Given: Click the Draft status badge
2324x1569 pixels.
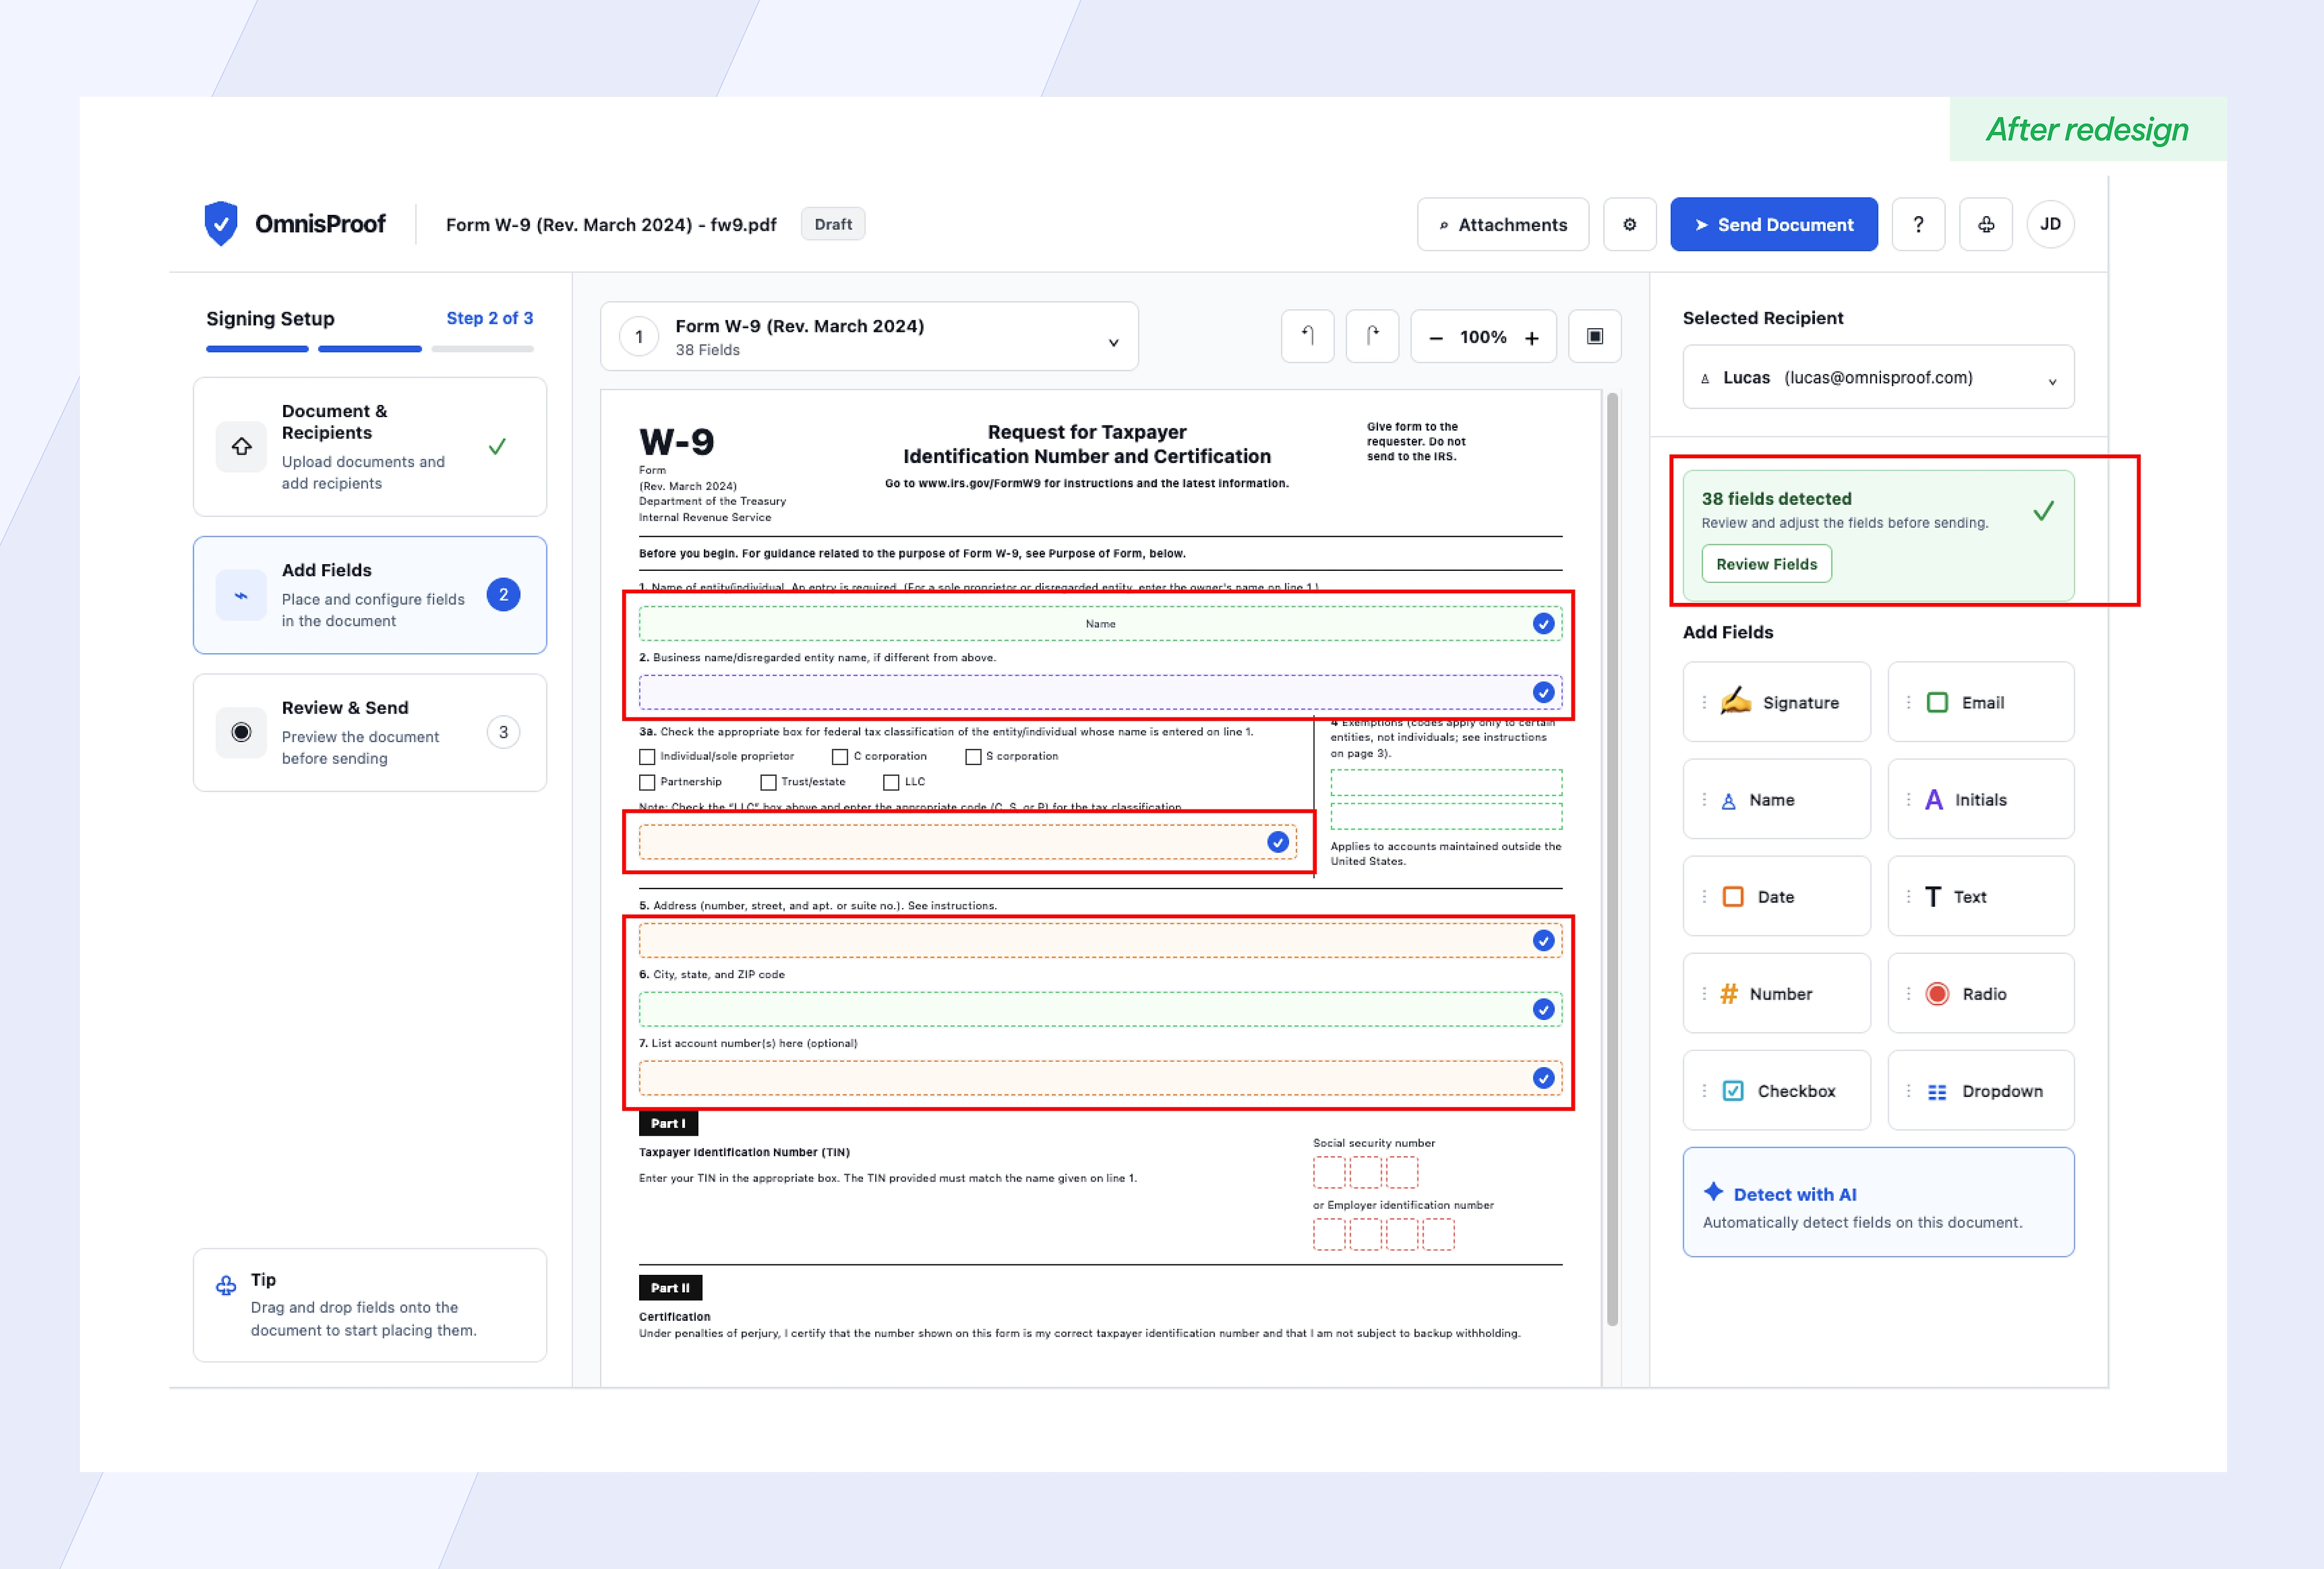Looking at the screenshot, I should (x=832, y=224).
